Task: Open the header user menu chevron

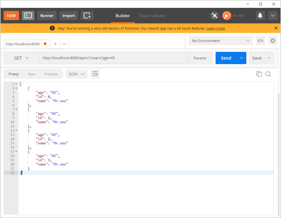Action: (273, 15)
